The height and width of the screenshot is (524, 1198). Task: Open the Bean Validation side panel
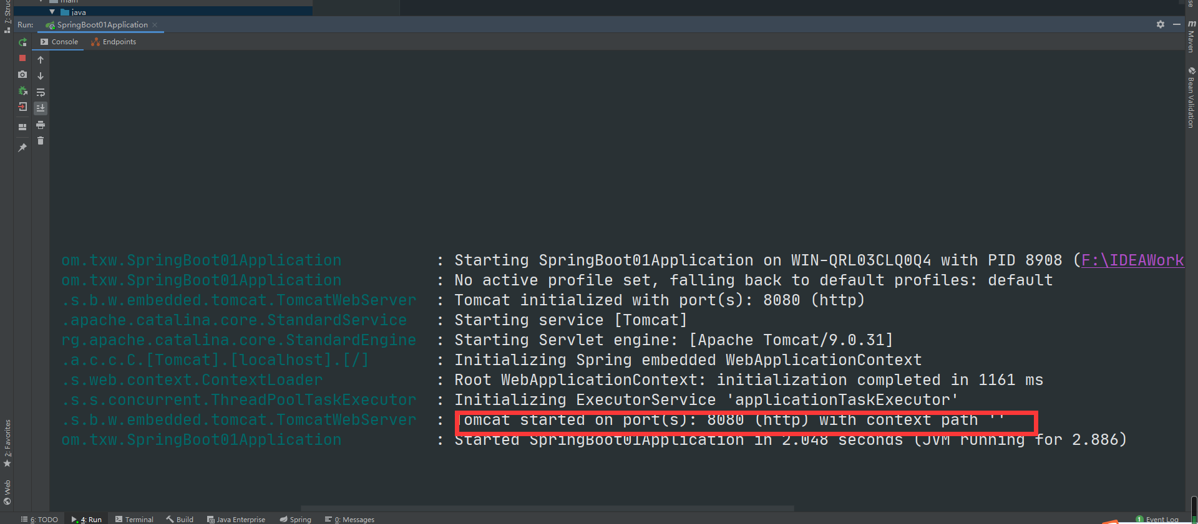(1191, 97)
